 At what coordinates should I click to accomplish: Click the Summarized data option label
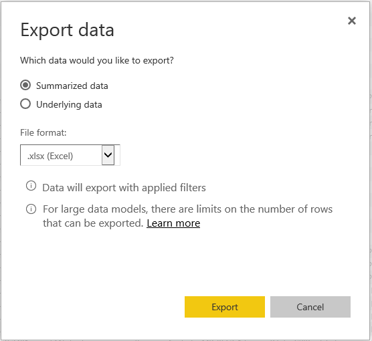[x=72, y=86]
